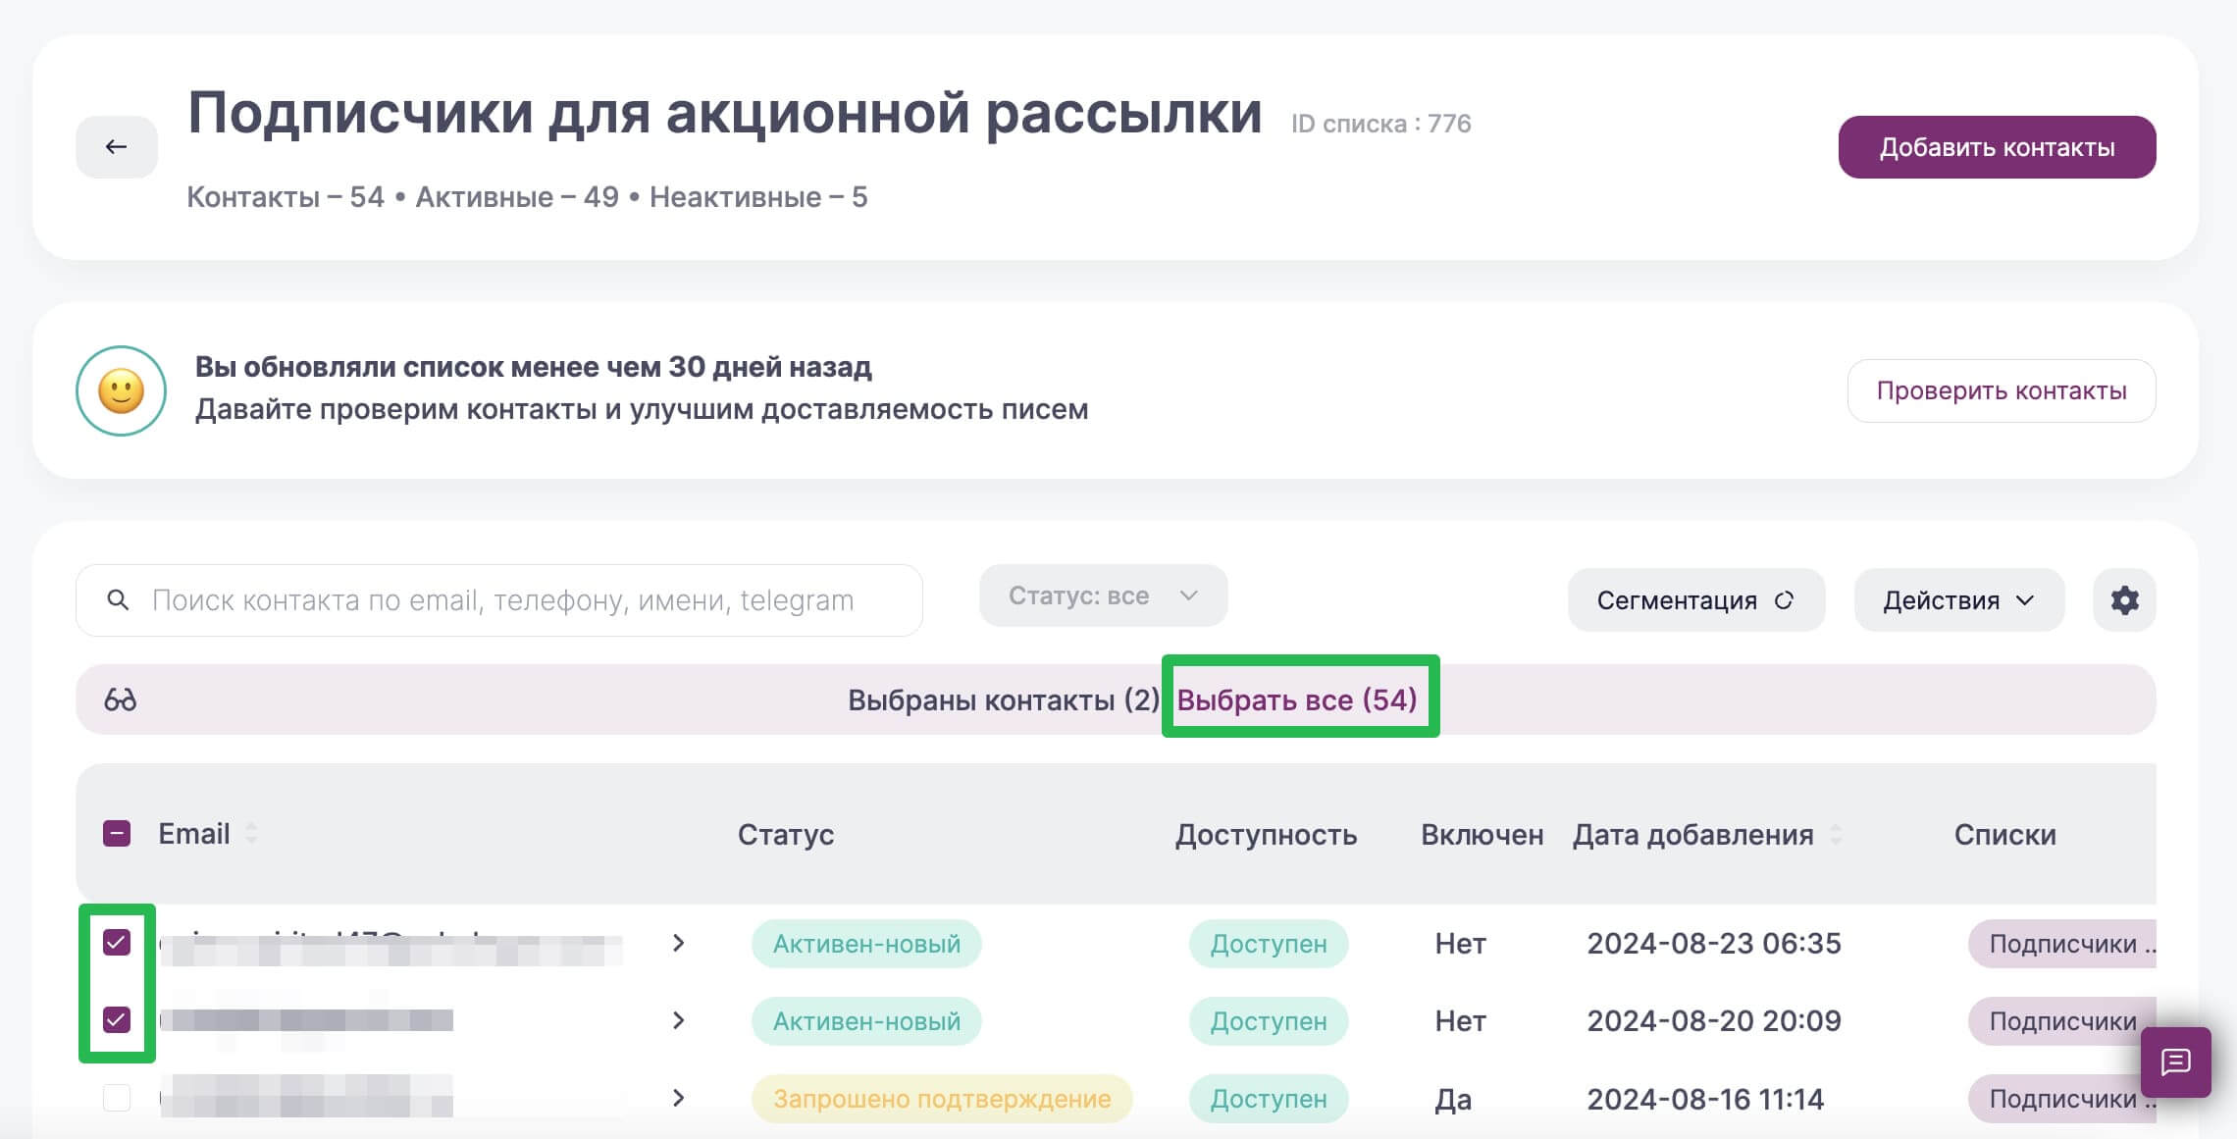Click the search magnifier icon
The image size is (2237, 1139).
coord(118,599)
